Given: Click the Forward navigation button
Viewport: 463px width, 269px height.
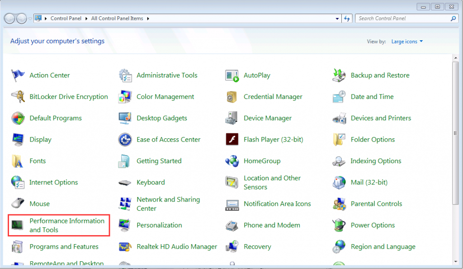Looking at the screenshot, I should coord(22,19).
